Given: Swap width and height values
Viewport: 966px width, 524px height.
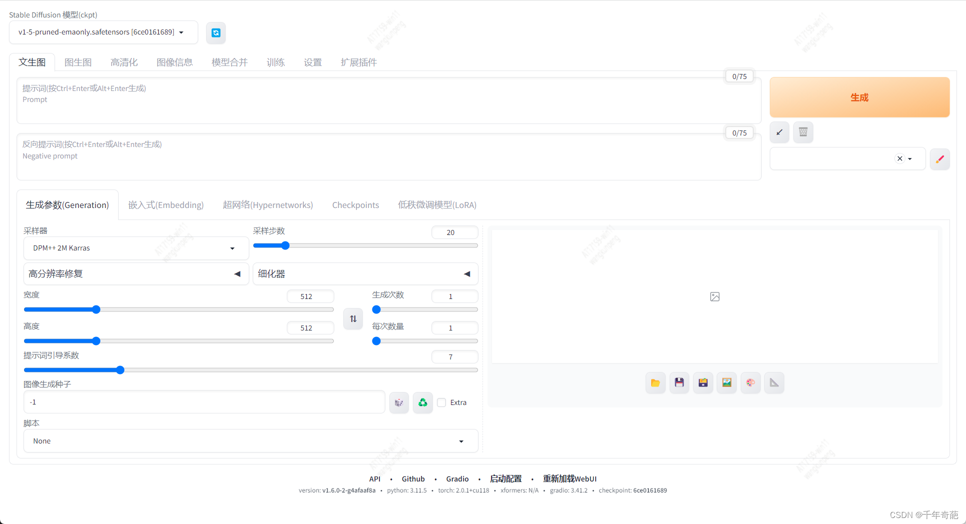Looking at the screenshot, I should (x=353, y=318).
